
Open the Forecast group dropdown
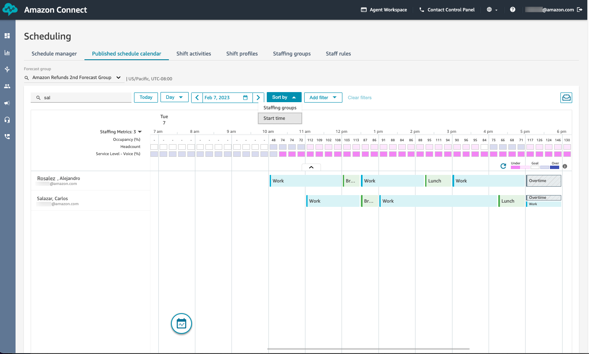(74, 77)
